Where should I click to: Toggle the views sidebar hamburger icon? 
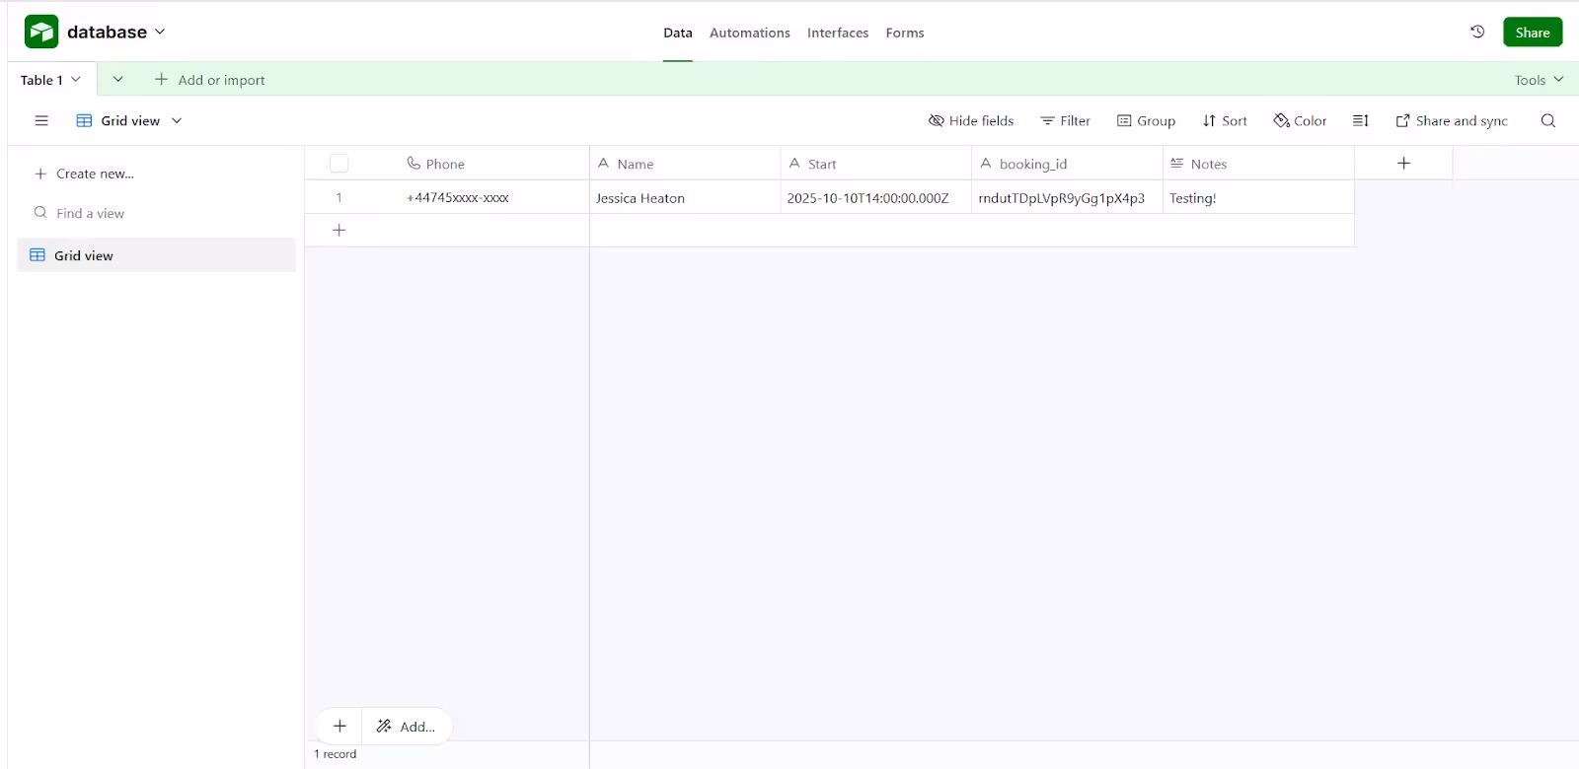point(41,120)
